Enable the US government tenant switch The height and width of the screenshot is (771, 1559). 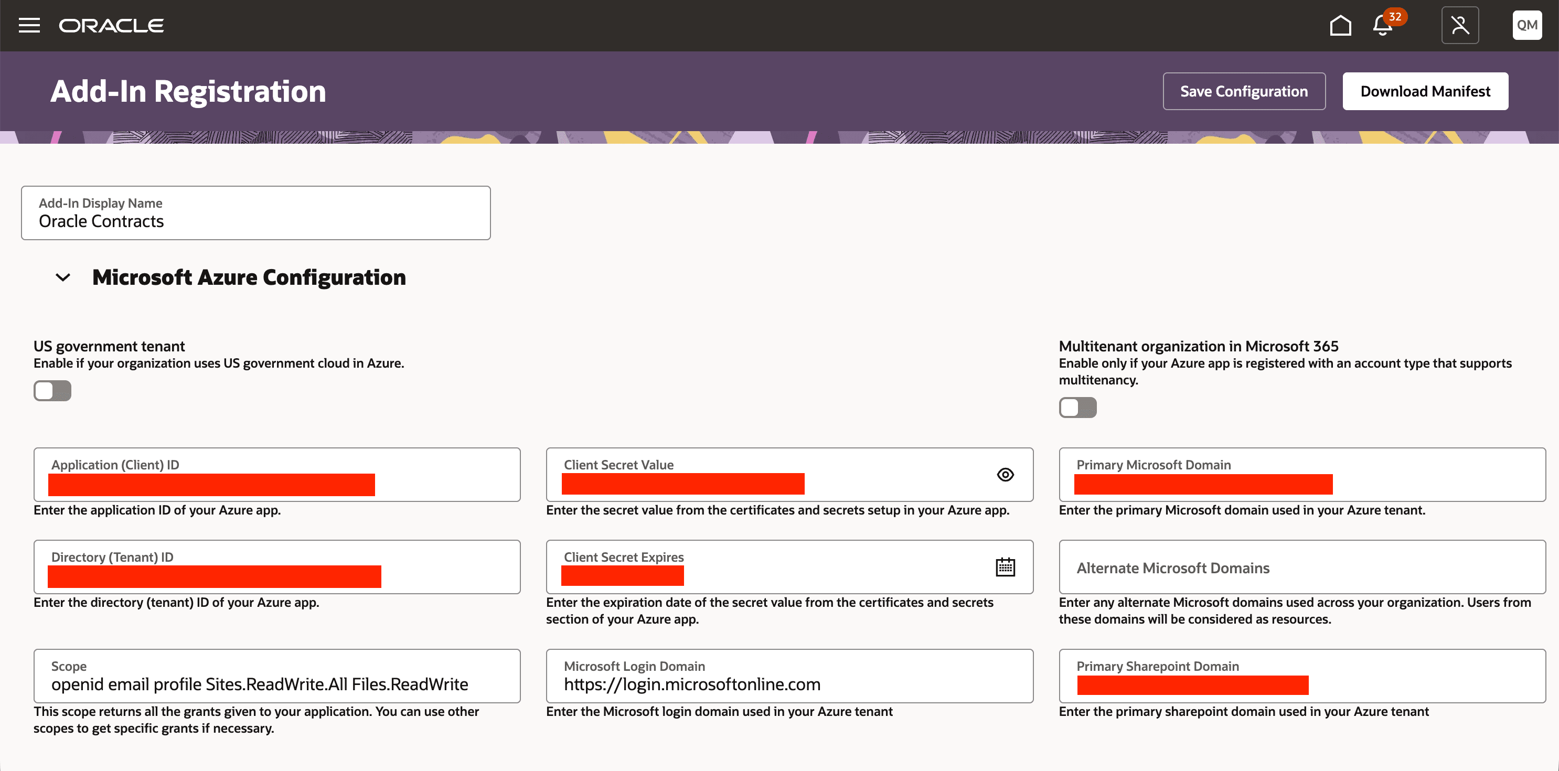(x=52, y=391)
